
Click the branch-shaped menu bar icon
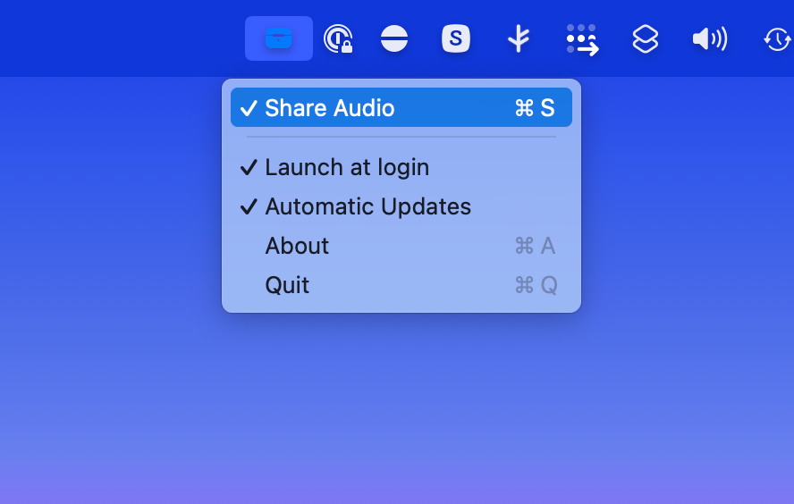point(518,38)
